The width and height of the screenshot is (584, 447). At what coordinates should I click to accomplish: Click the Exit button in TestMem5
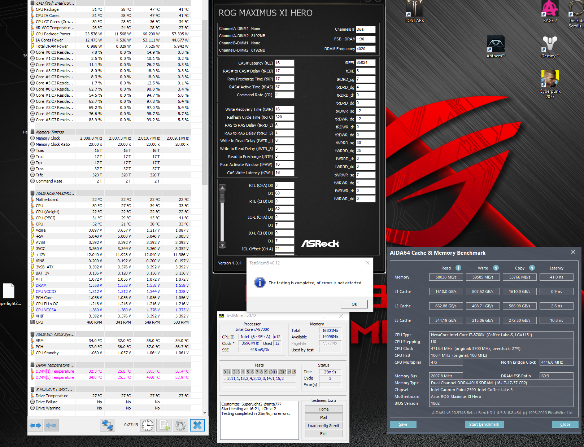323,434
